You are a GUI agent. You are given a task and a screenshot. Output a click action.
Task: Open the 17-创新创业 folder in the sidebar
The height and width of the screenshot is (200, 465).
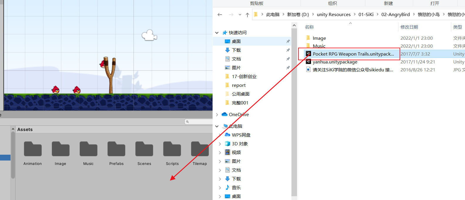(244, 77)
